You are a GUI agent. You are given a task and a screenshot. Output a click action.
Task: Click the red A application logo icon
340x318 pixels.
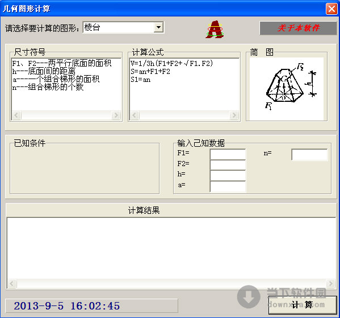[215, 30]
